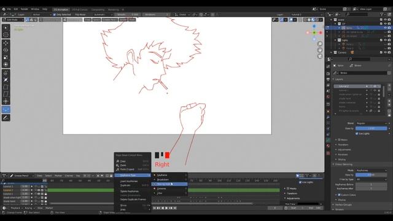The width and height of the screenshot is (393, 221).
Task: Jump to the first frame
Action: click(x=154, y=208)
